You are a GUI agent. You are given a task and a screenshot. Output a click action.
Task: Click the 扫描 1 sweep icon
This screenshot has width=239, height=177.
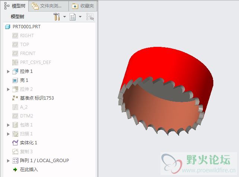pos(15,134)
